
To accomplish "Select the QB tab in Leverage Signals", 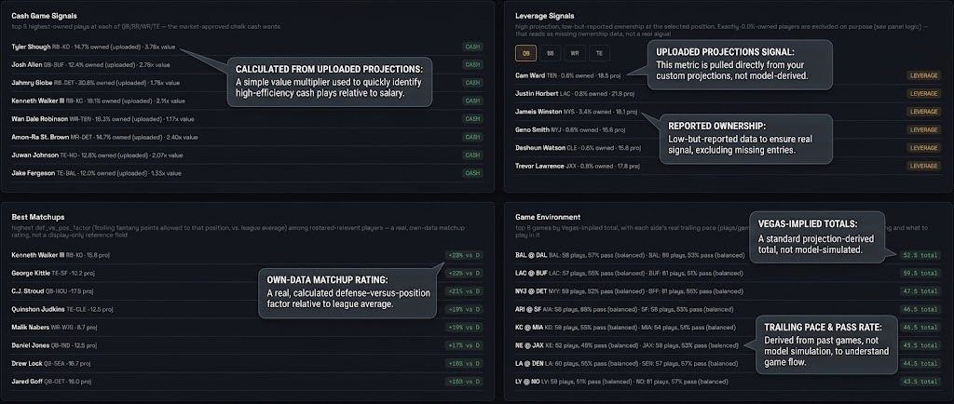I will (525, 53).
